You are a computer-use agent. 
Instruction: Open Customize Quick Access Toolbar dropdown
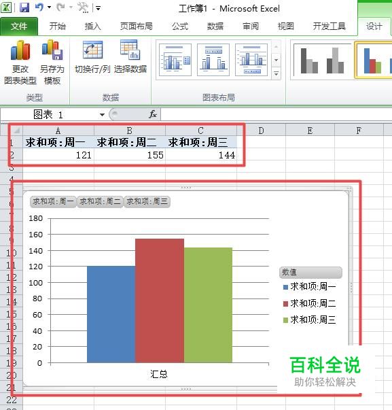point(99,8)
